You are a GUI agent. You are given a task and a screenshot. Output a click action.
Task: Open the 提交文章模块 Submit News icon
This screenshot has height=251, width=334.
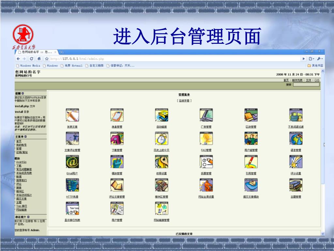click(x=251, y=185)
